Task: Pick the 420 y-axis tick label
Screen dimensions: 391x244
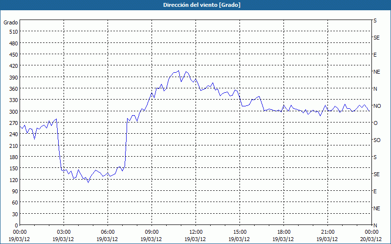Action: click(x=14, y=66)
